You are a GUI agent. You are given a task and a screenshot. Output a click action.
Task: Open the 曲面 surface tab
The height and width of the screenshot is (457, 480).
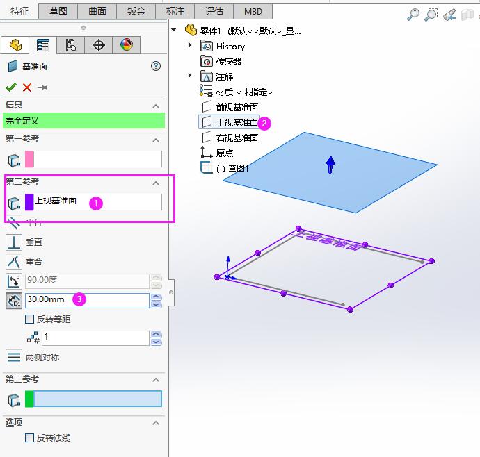click(97, 11)
